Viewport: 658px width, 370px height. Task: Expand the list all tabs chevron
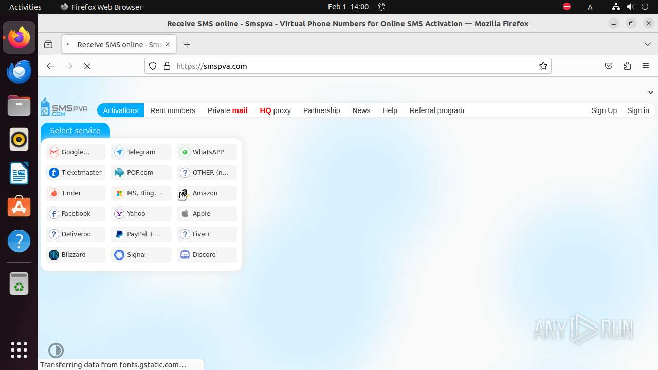click(648, 45)
